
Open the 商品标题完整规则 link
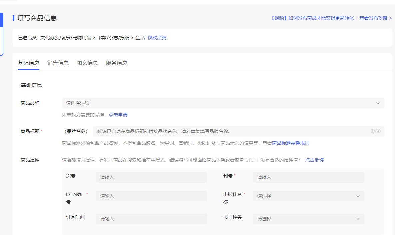coord(291,143)
